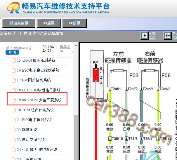Click the IG1 label above the fuse

96,62
